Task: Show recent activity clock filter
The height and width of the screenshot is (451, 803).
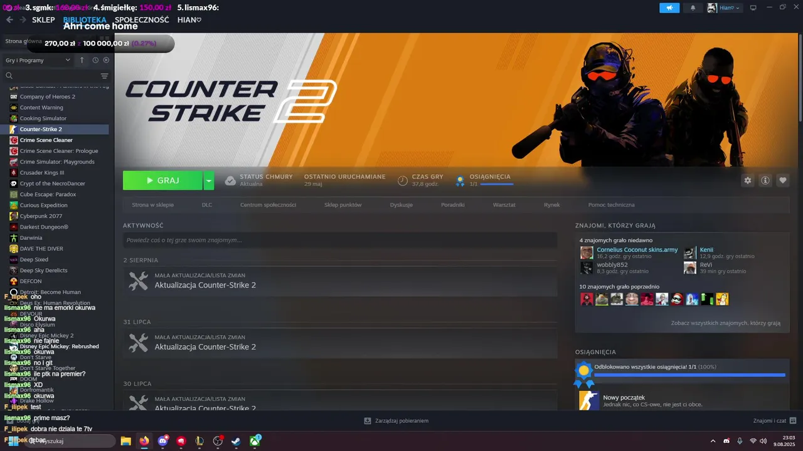Action: point(95,60)
